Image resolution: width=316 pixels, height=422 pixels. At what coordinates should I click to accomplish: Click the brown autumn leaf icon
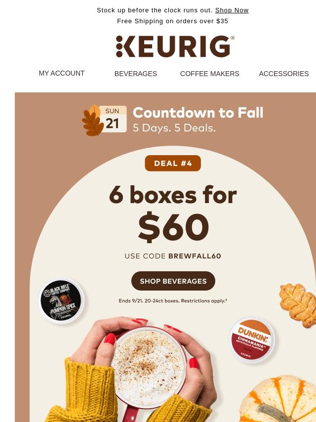click(92, 120)
